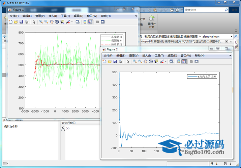The height and width of the screenshot is (168, 241).
Task: Select Edit Plot arrow in Figure 2
Action: pos(128,61)
